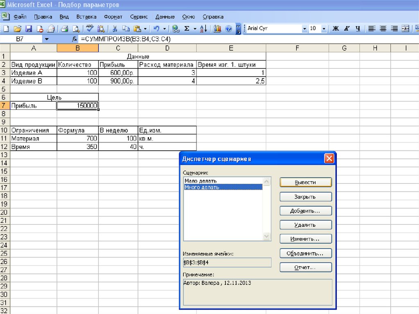Click the Cut scissors icon

[x=115, y=29]
